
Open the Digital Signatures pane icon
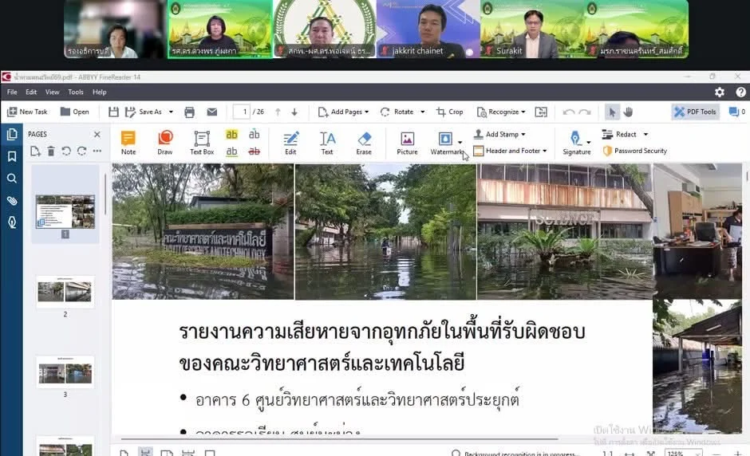[12, 222]
